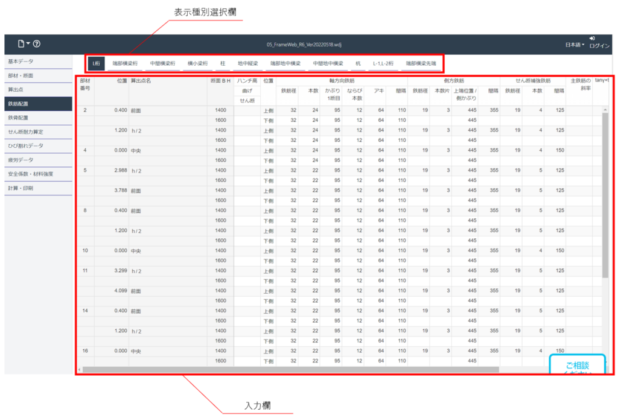Open 基本データ in the sidebar

38,62
